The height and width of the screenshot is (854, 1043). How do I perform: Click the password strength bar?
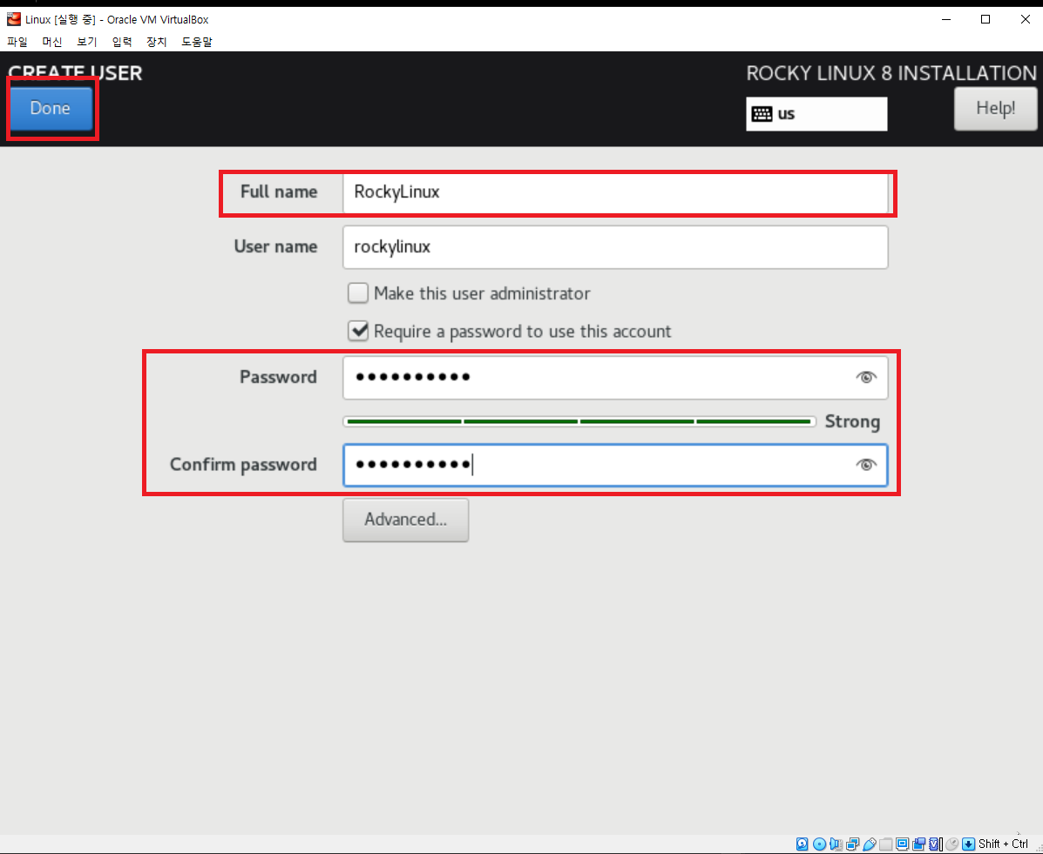(x=579, y=421)
